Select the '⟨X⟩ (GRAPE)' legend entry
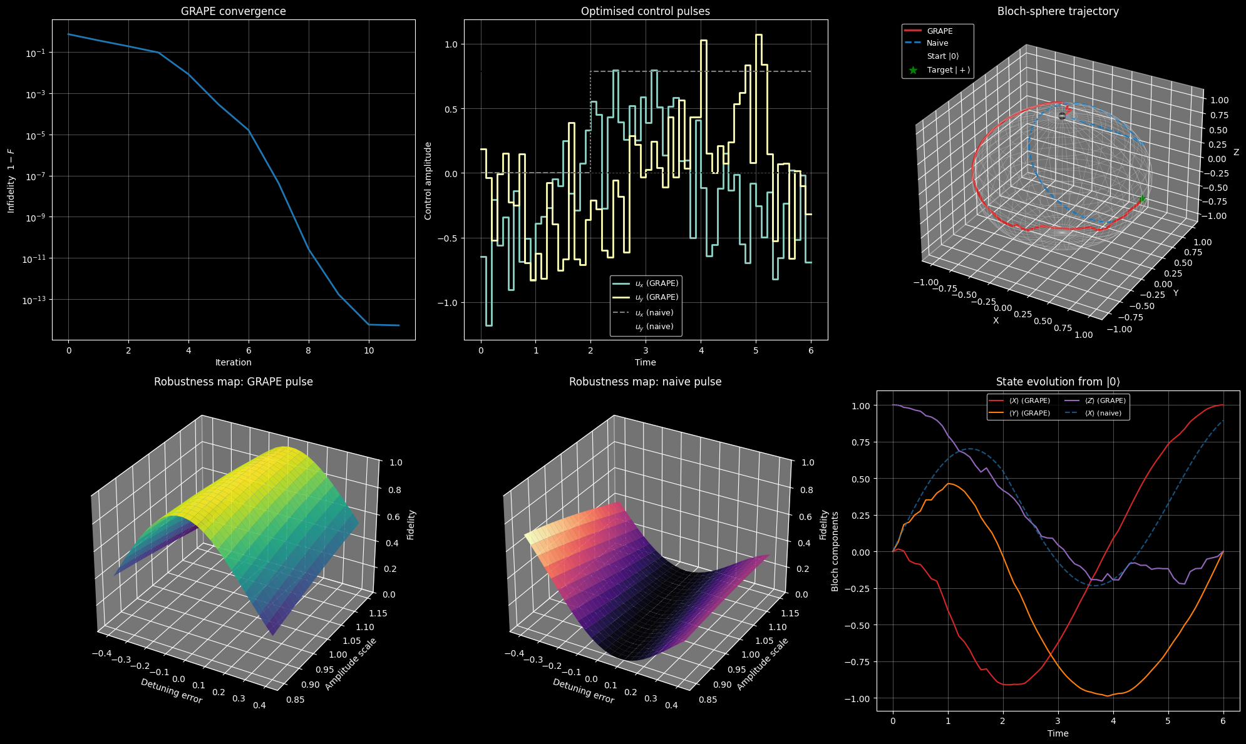This screenshot has width=1246, height=744. 1020,400
